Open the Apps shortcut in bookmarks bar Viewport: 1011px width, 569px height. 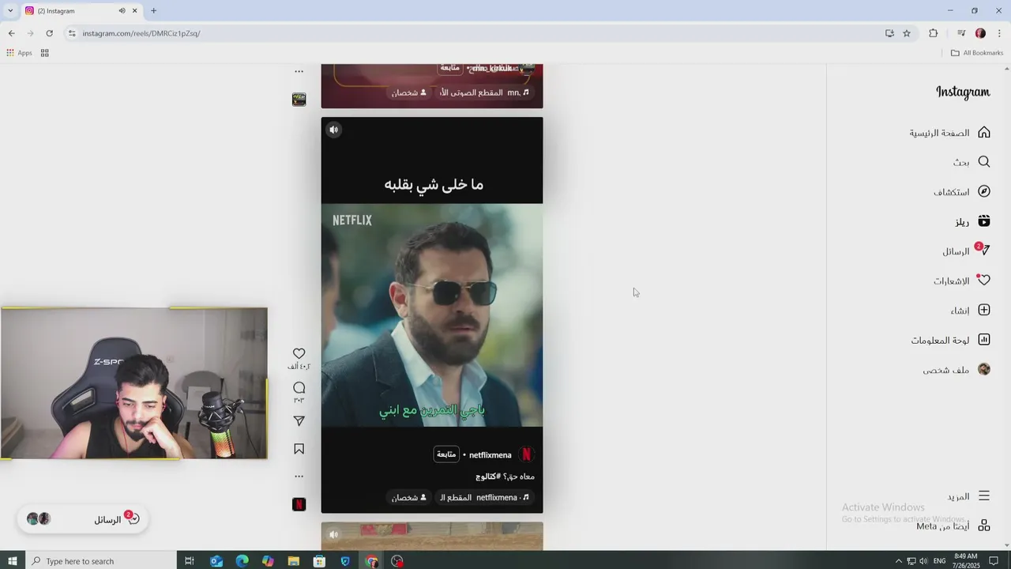point(19,53)
